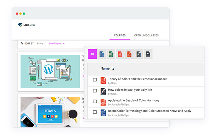Sort files using the Name arrows icon

point(113,68)
